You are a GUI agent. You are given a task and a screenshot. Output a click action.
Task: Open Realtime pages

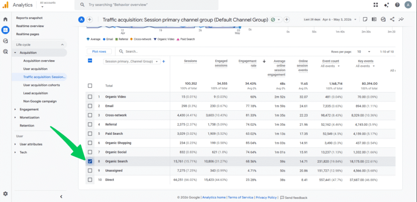(x=28, y=34)
